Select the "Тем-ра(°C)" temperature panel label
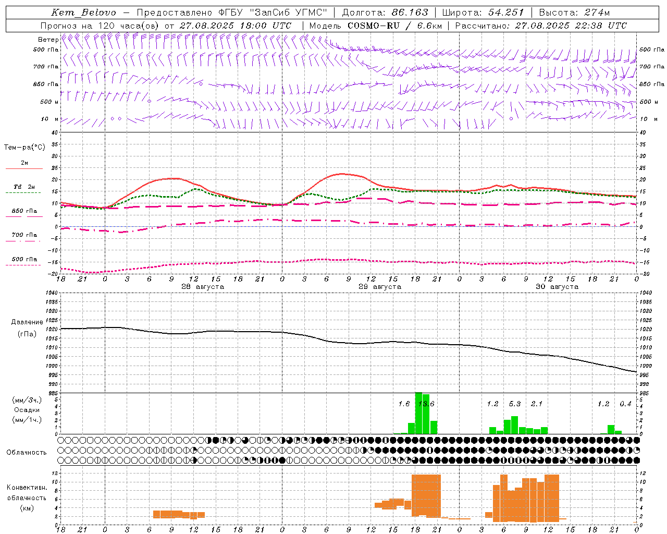The height and width of the screenshot is (534, 667). (x=24, y=147)
